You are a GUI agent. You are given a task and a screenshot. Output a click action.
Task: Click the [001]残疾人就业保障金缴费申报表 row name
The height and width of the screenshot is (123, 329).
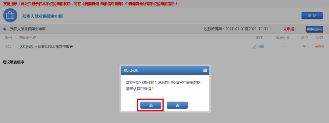(x=46, y=47)
